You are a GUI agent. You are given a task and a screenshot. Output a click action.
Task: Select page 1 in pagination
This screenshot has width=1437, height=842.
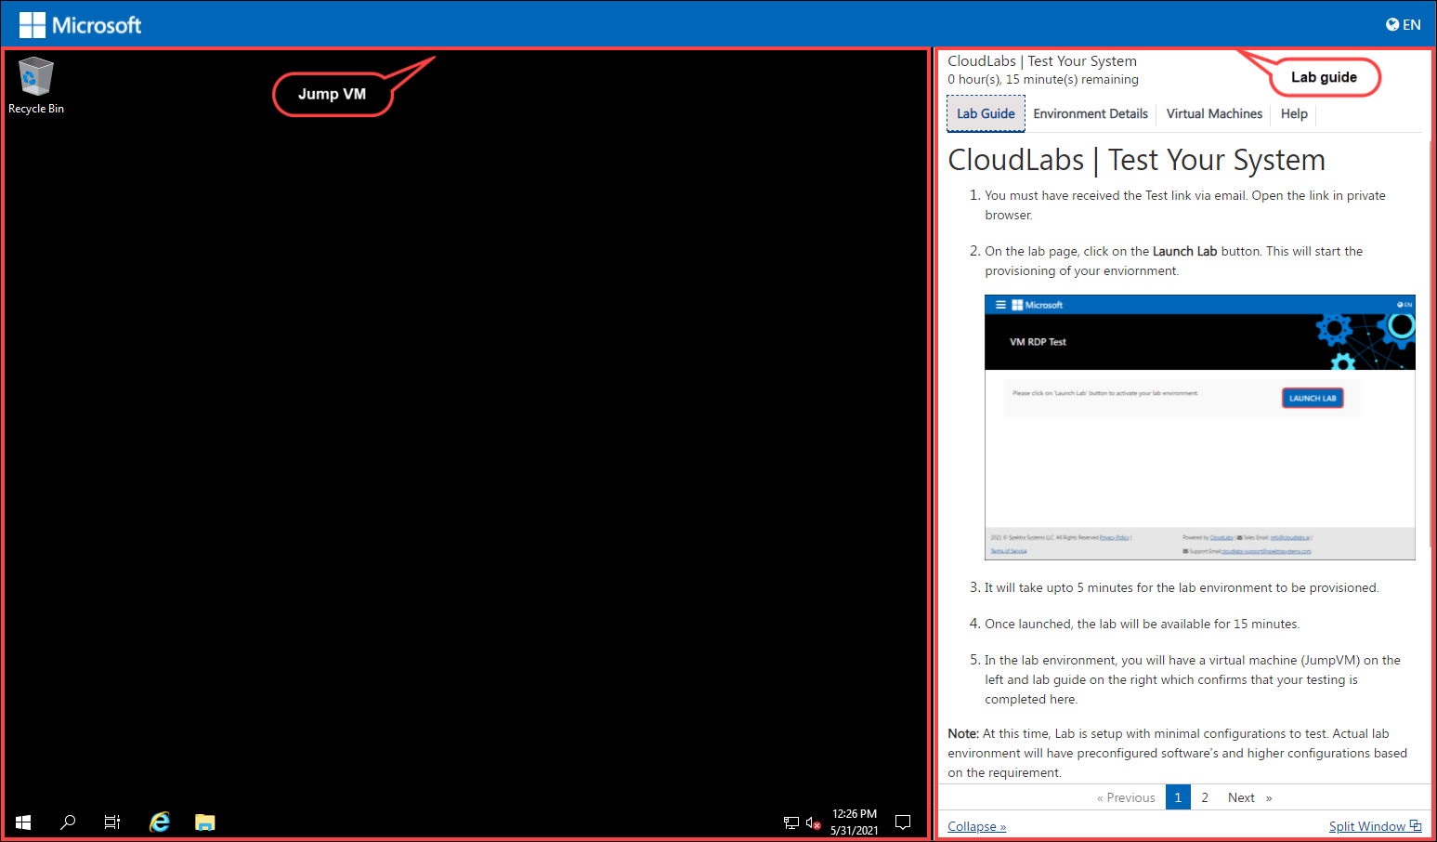tap(1178, 797)
